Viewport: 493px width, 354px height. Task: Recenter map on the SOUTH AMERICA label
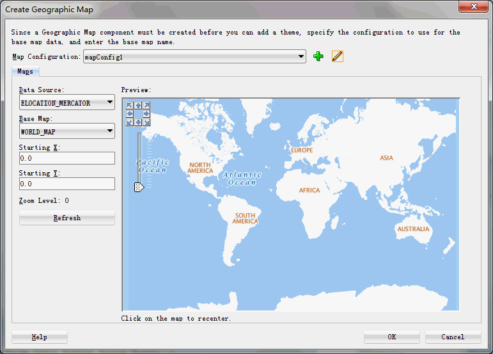tap(246, 218)
